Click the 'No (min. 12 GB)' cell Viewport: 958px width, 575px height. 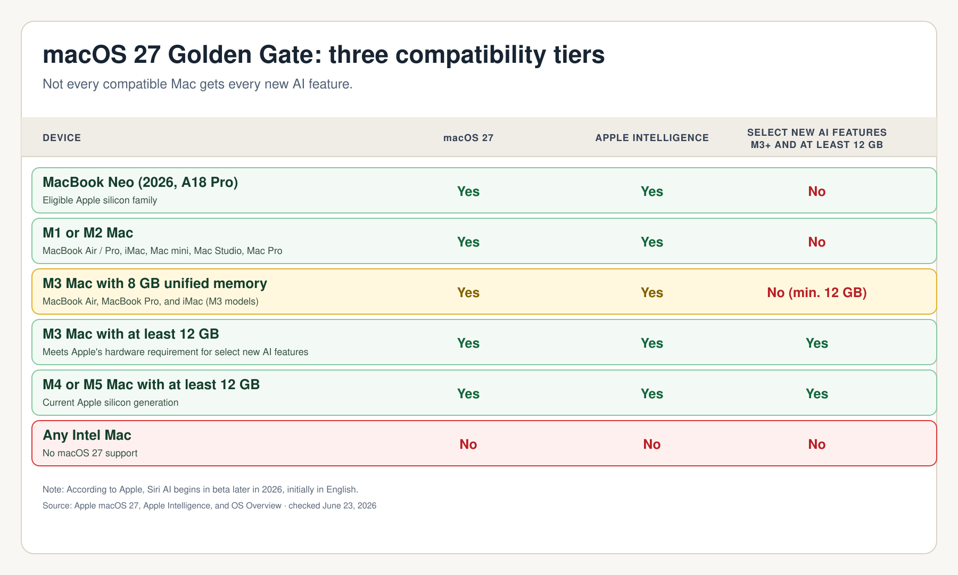coord(817,293)
